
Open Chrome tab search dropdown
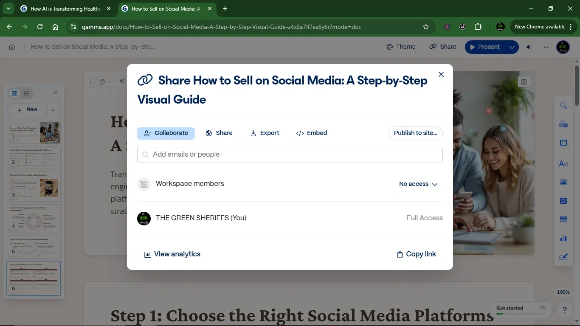click(x=8, y=8)
